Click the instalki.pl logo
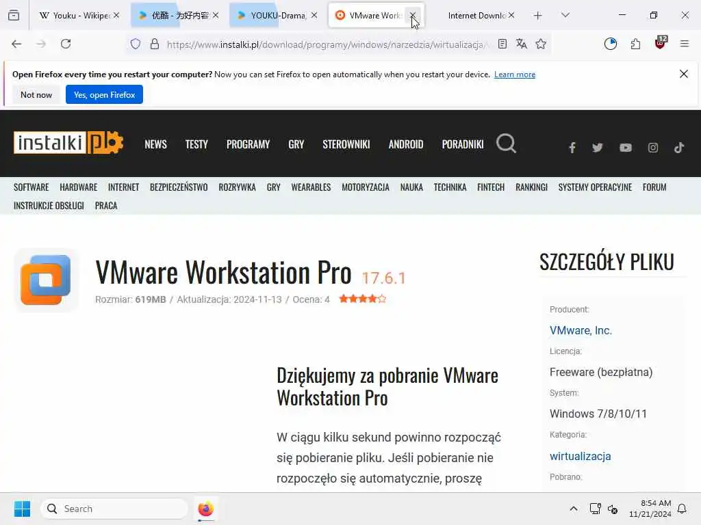 [68, 143]
